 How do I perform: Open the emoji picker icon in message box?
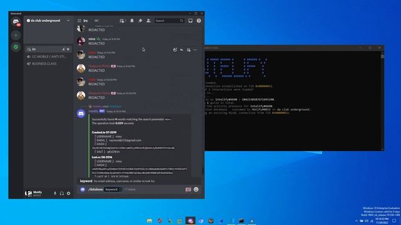(196, 189)
